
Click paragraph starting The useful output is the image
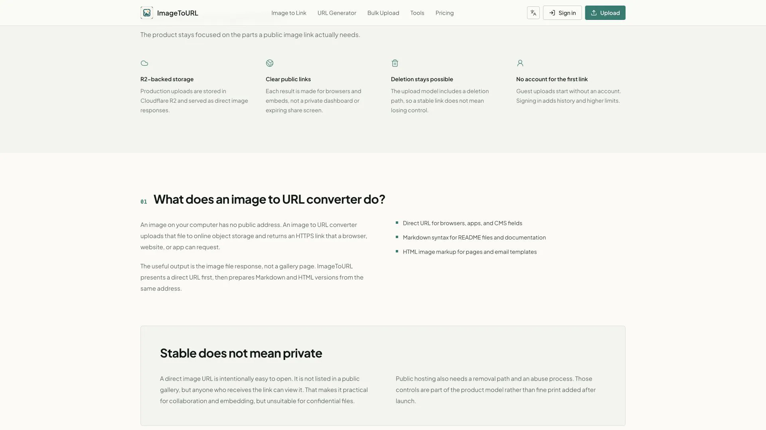(x=252, y=277)
